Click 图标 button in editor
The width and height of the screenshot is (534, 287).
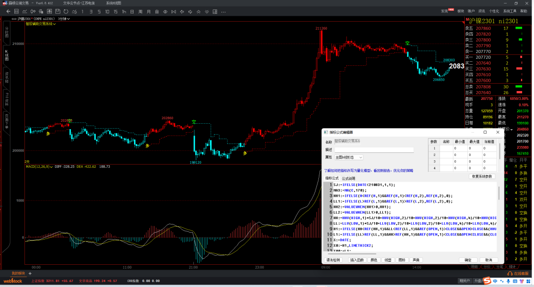pyautogui.click(x=402, y=260)
